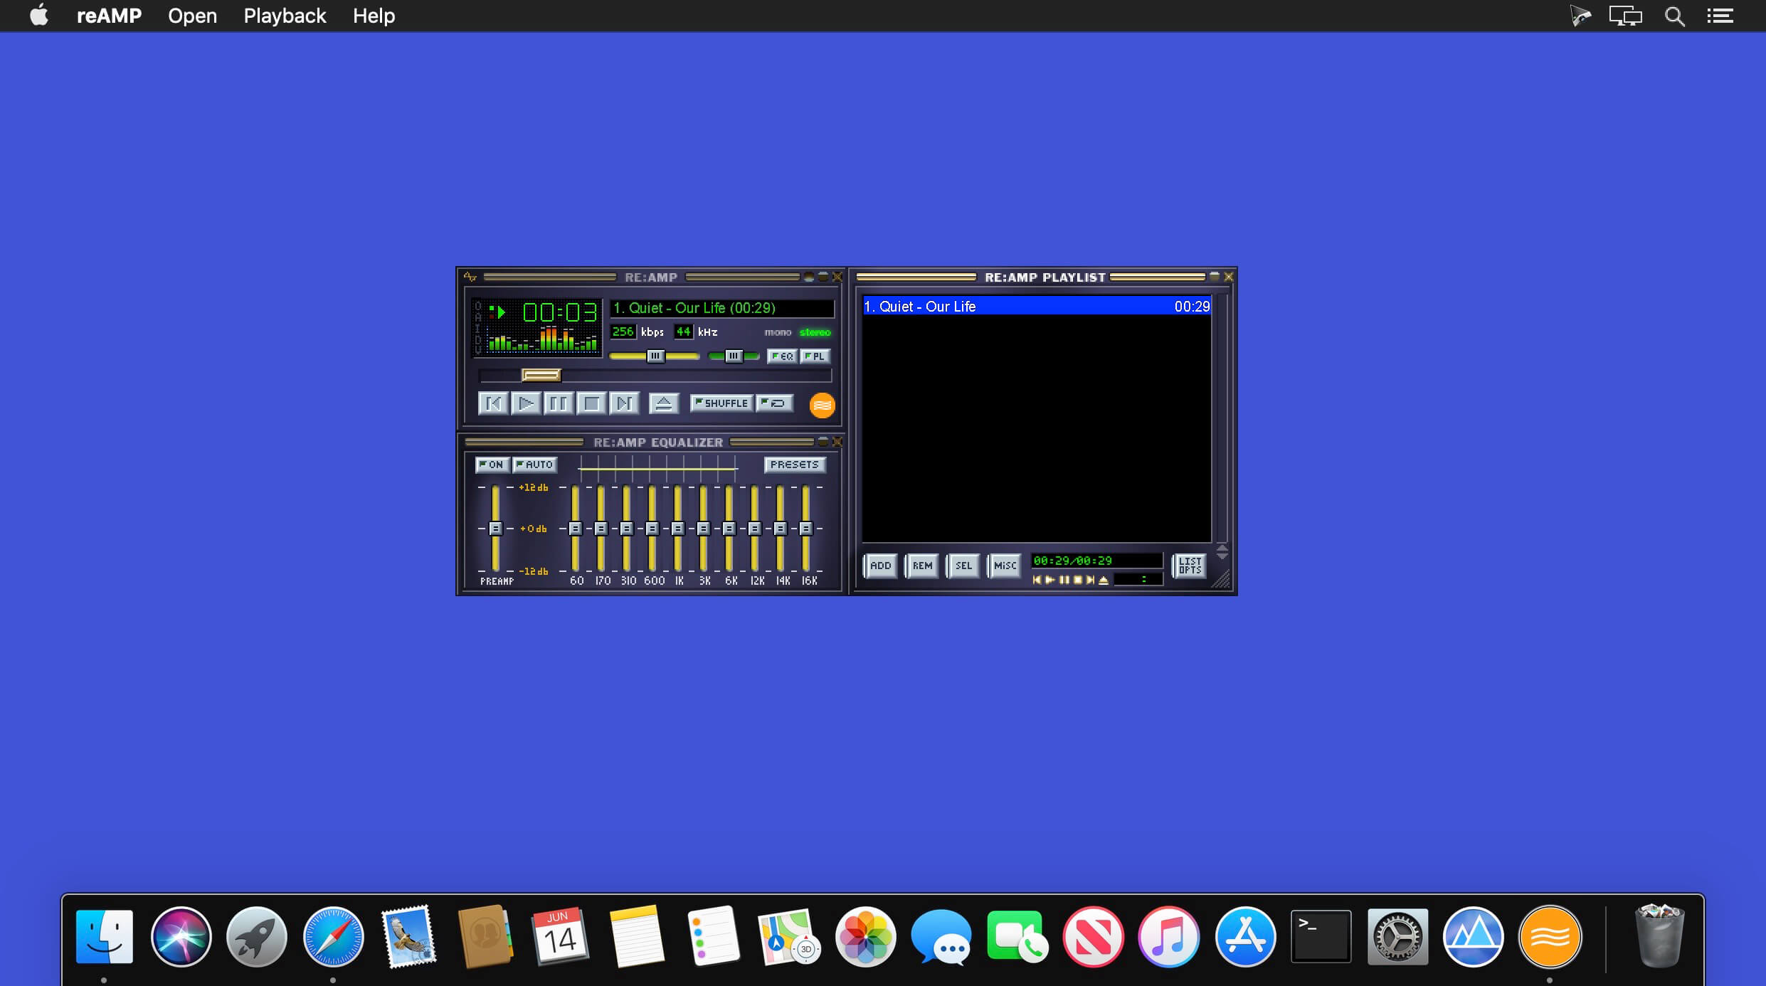Open the equalizer PRESETS menu
The image size is (1766, 986).
tap(794, 465)
